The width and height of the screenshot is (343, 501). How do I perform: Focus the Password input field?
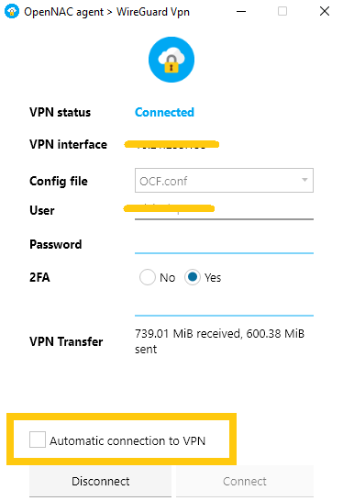224,244
